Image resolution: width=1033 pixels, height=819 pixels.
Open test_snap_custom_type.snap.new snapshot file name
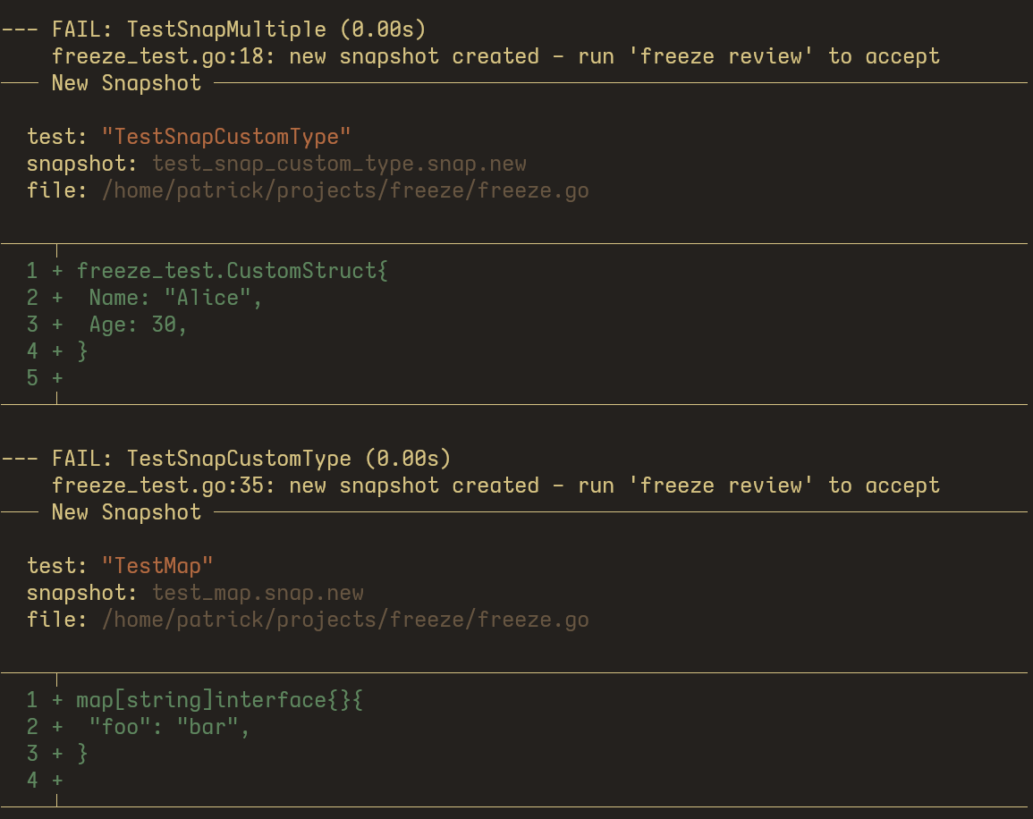tap(339, 164)
